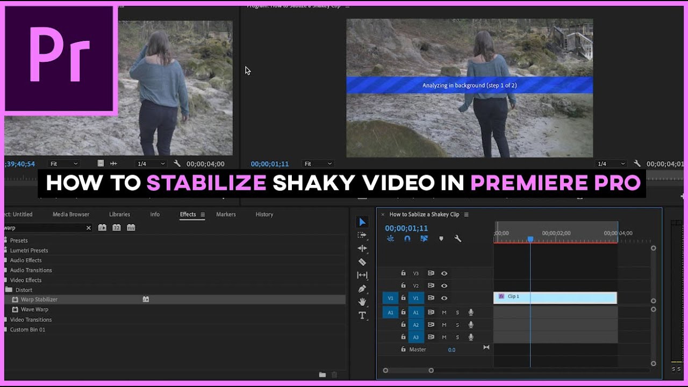This screenshot has width=688, height=387.
Task: Click timeline playhead marker on ruler
Action: (x=530, y=239)
